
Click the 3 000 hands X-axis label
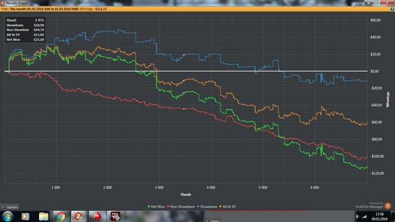pyautogui.click(x=159, y=188)
